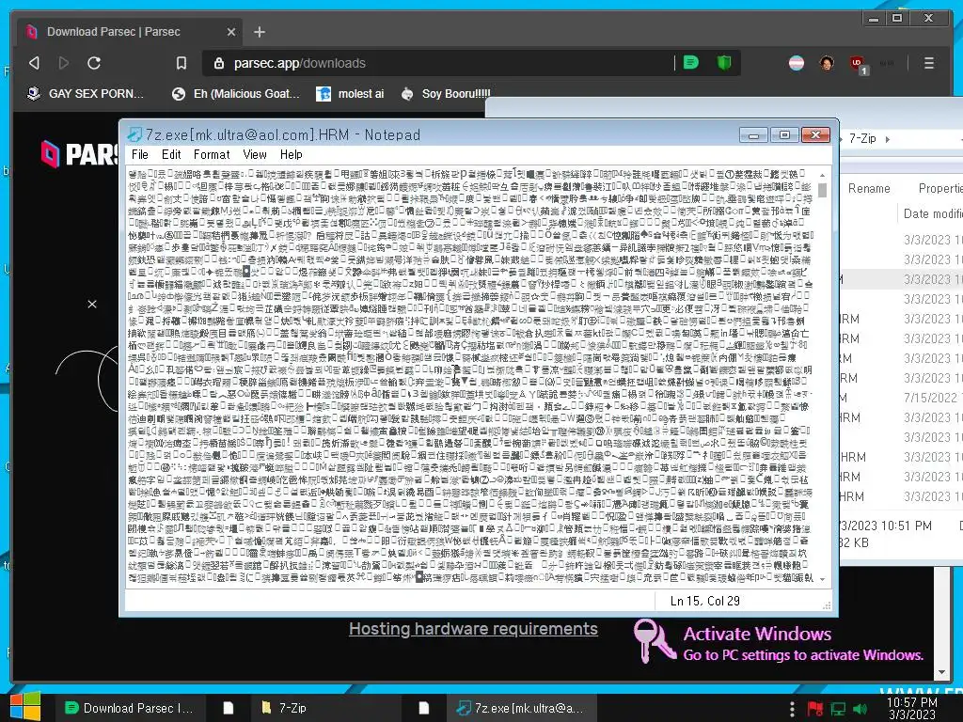Screen dimensions: 963x722
Task: Open the molest ai bookmark
Action: 350,94
